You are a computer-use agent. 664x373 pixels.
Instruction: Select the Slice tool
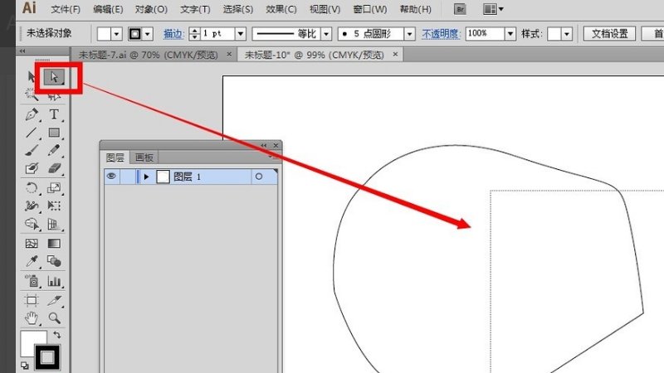coord(54,300)
